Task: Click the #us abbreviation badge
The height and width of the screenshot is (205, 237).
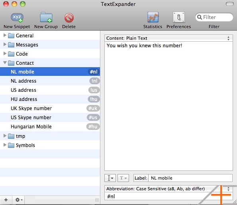Action: (x=93, y=118)
